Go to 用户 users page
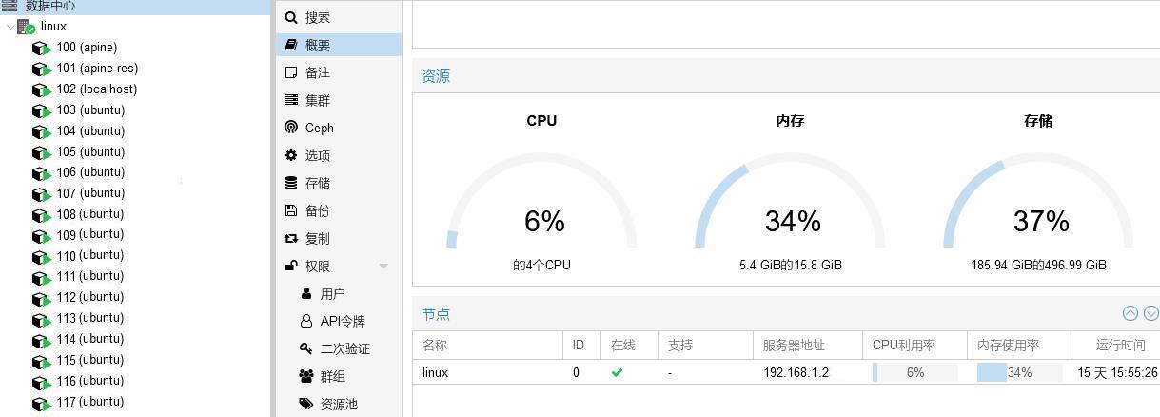Image resolution: width=1160 pixels, height=417 pixels. tap(332, 294)
